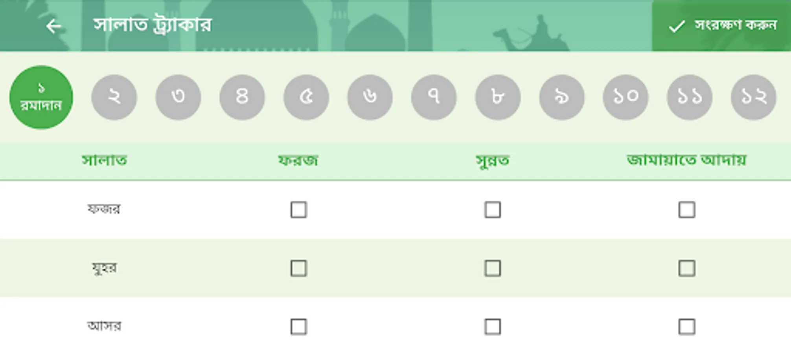Select Ramadan day ৩ circle

[178, 97]
